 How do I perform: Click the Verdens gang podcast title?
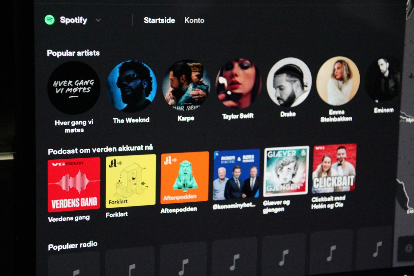click(x=69, y=218)
